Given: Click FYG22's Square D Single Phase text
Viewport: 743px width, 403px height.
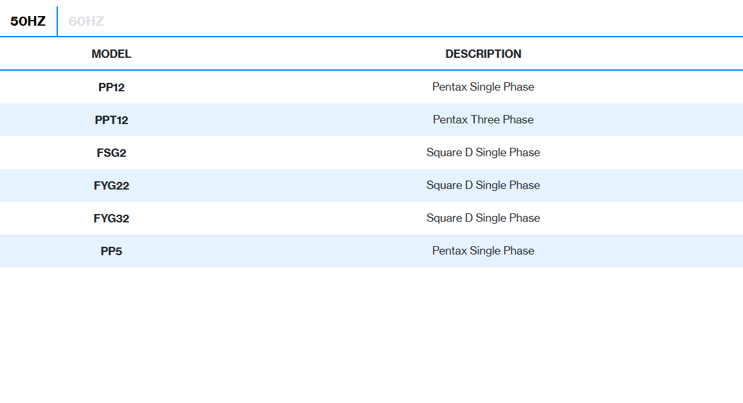Looking at the screenshot, I should [483, 185].
